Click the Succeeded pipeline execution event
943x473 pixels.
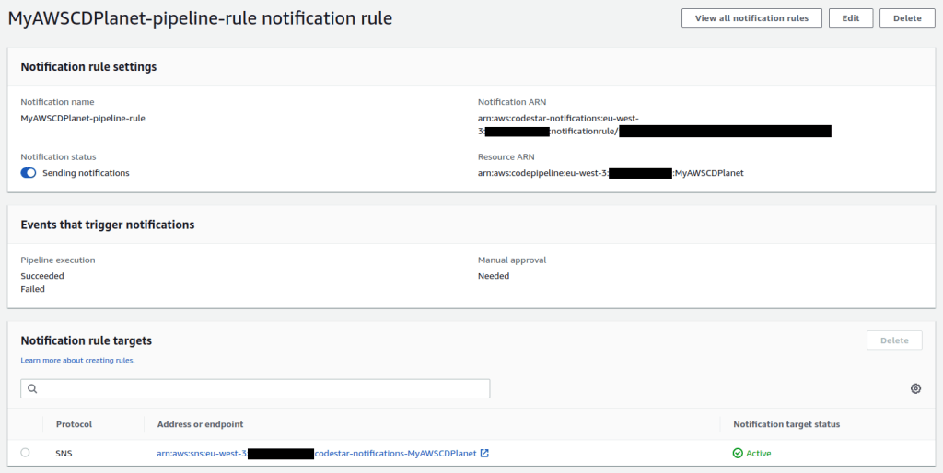[x=42, y=276]
